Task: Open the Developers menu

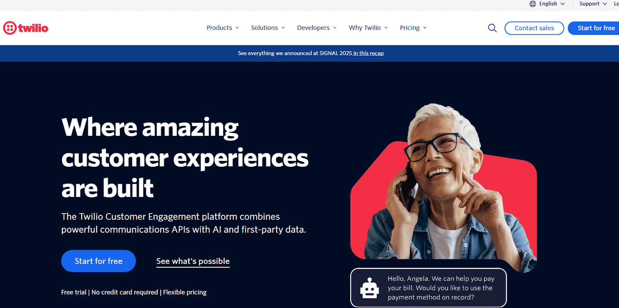Action: point(317,28)
